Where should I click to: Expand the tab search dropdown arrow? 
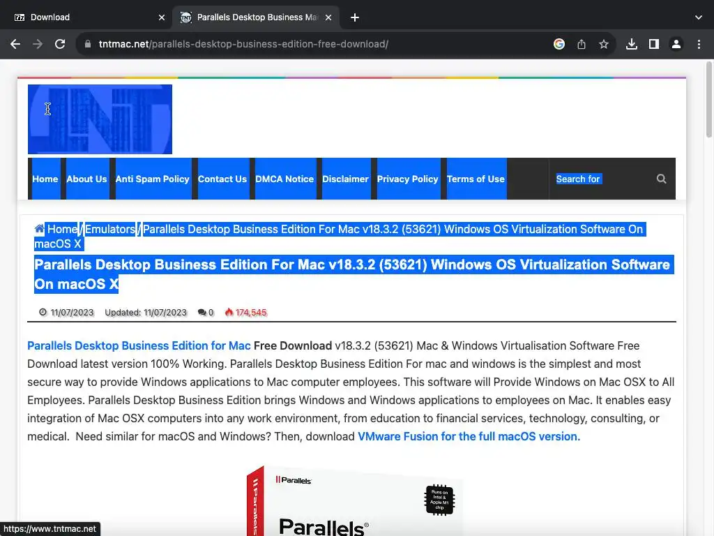pyautogui.click(x=699, y=17)
